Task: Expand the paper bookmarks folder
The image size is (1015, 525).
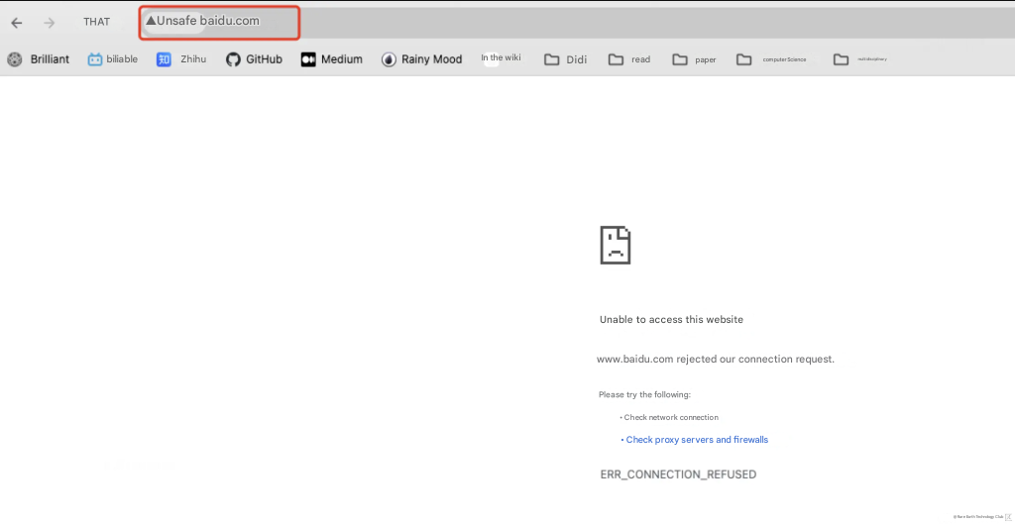Action: click(x=694, y=59)
